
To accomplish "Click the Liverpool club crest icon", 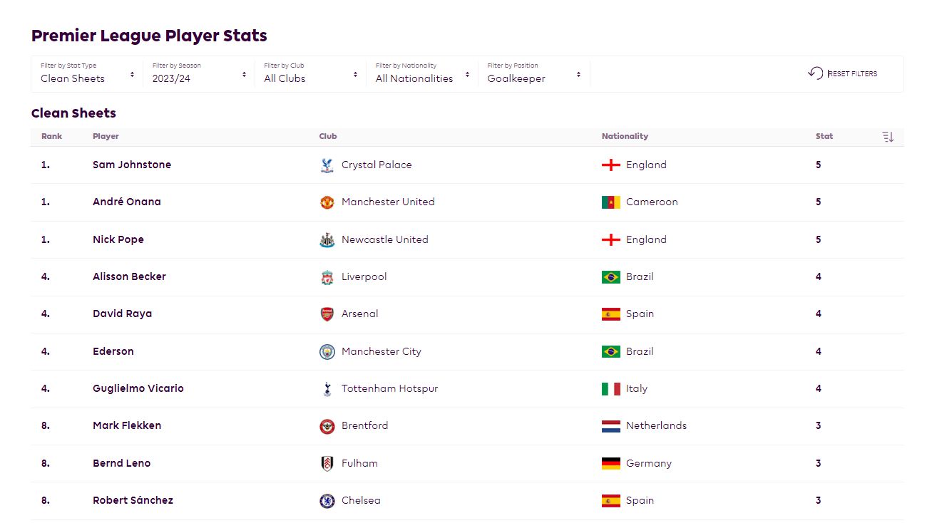I will pos(327,277).
